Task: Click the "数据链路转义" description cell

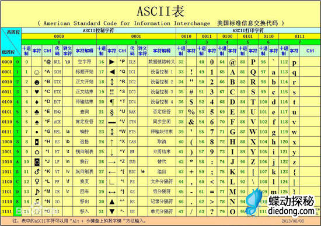Action: [x=162, y=62]
